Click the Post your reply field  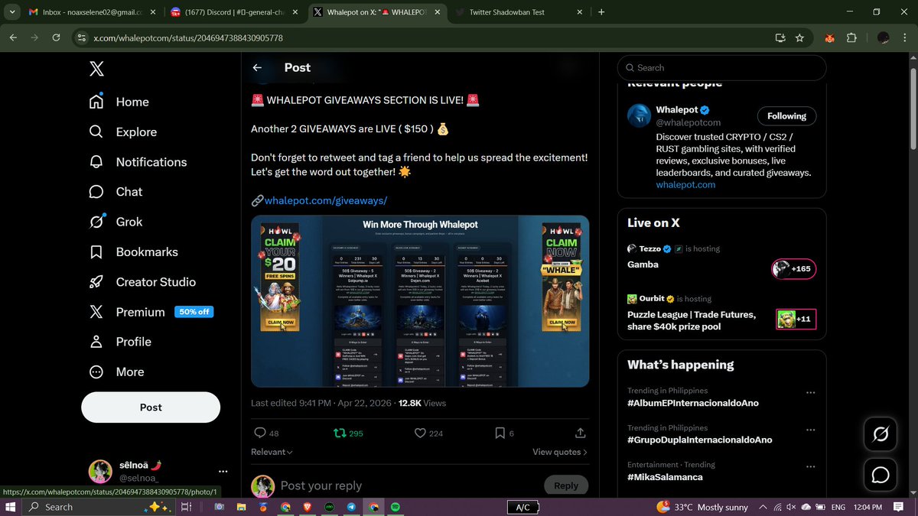[x=405, y=485]
